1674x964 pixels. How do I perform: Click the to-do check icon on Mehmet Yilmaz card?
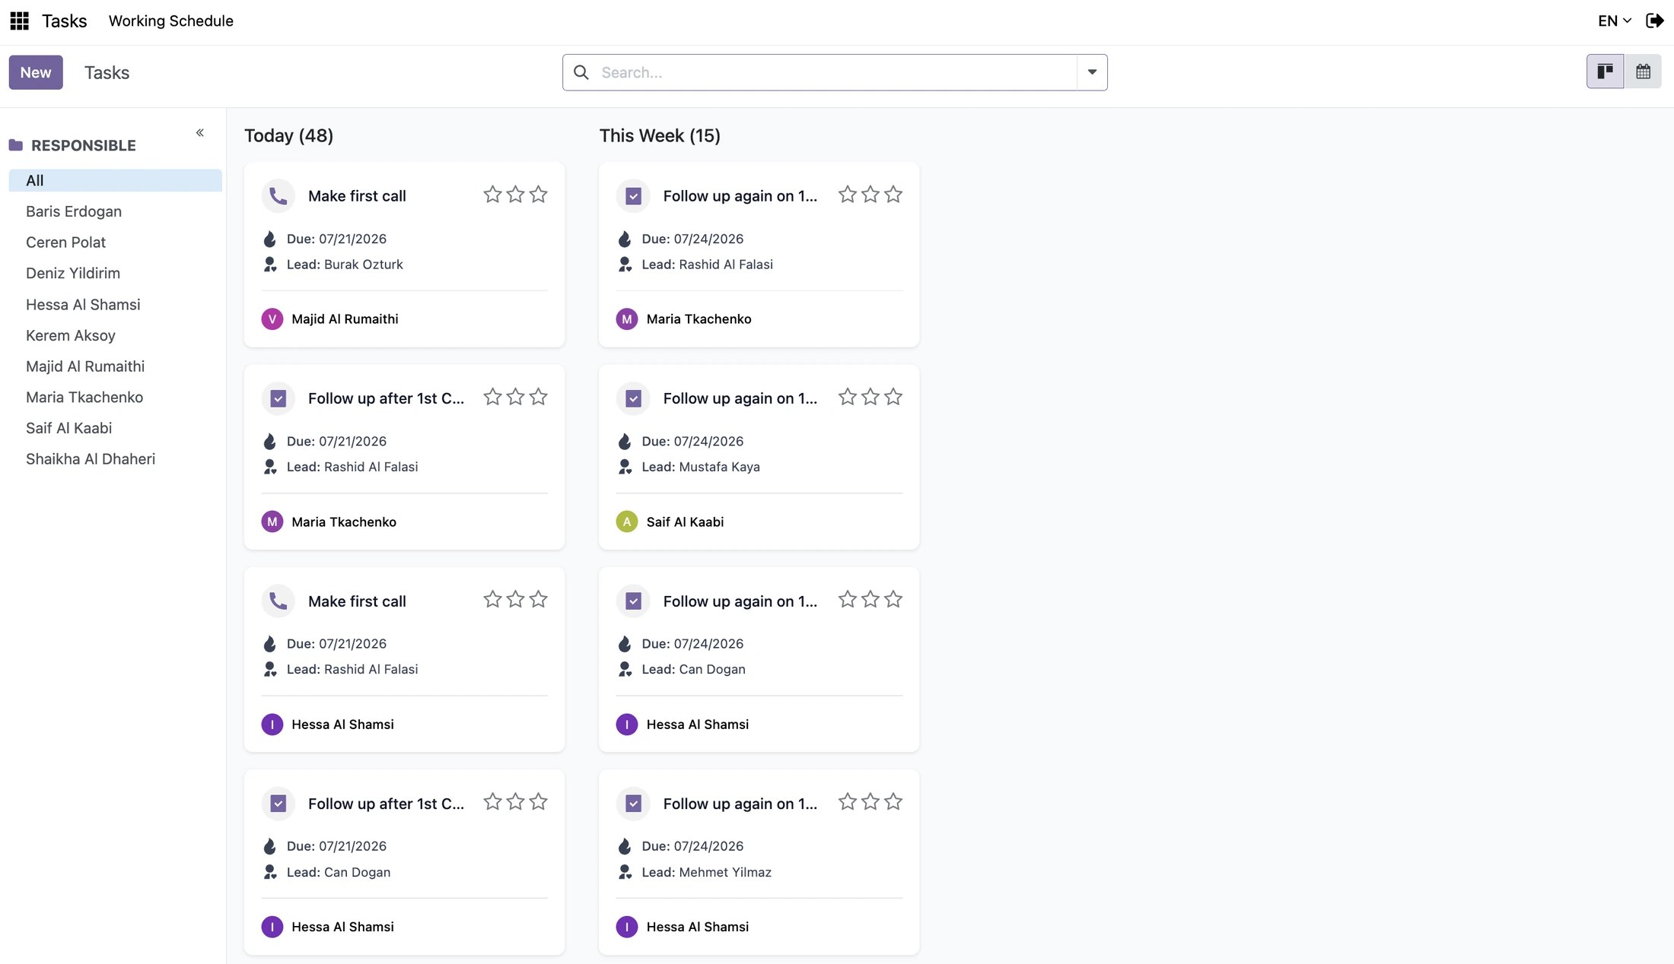[x=633, y=804]
